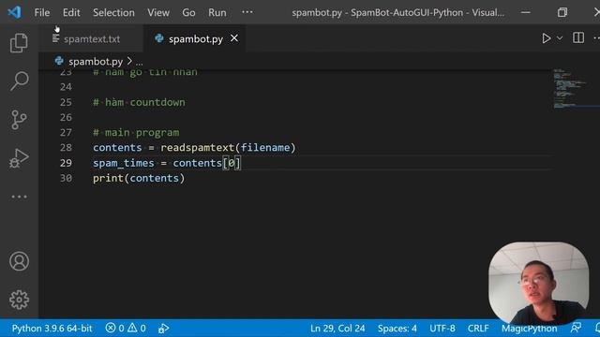The width and height of the screenshot is (600, 337).
Task: Click the '# main program' comment
Action: [136, 133]
